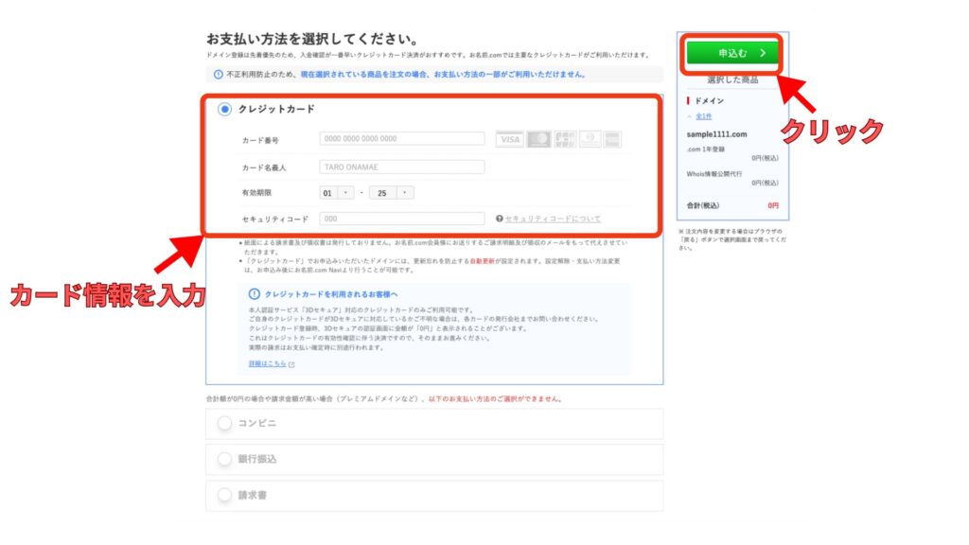Collapse the 全1件 domain item list
This screenshot has height=545, width=969.
pyautogui.click(x=703, y=116)
